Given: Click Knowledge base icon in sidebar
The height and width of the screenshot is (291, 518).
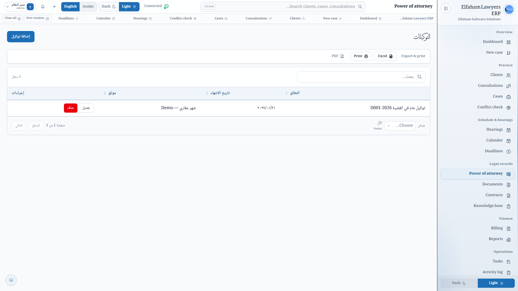Looking at the screenshot, I should pos(509,206).
